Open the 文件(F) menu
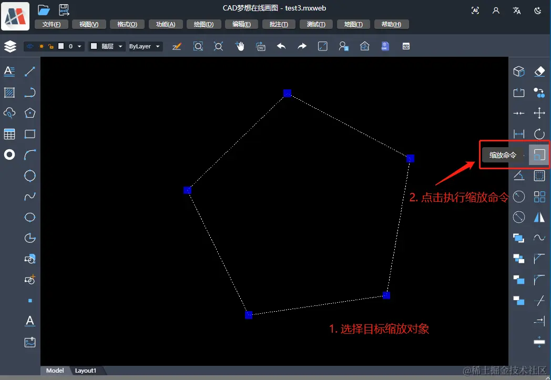Viewport: 551px width, 380px height. 52,24
